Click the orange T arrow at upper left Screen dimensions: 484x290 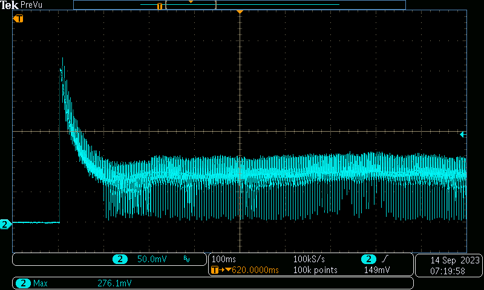18,19
